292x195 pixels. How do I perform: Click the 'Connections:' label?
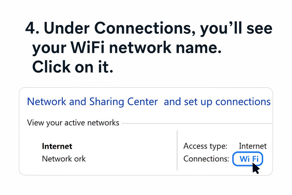pos(206,159)
